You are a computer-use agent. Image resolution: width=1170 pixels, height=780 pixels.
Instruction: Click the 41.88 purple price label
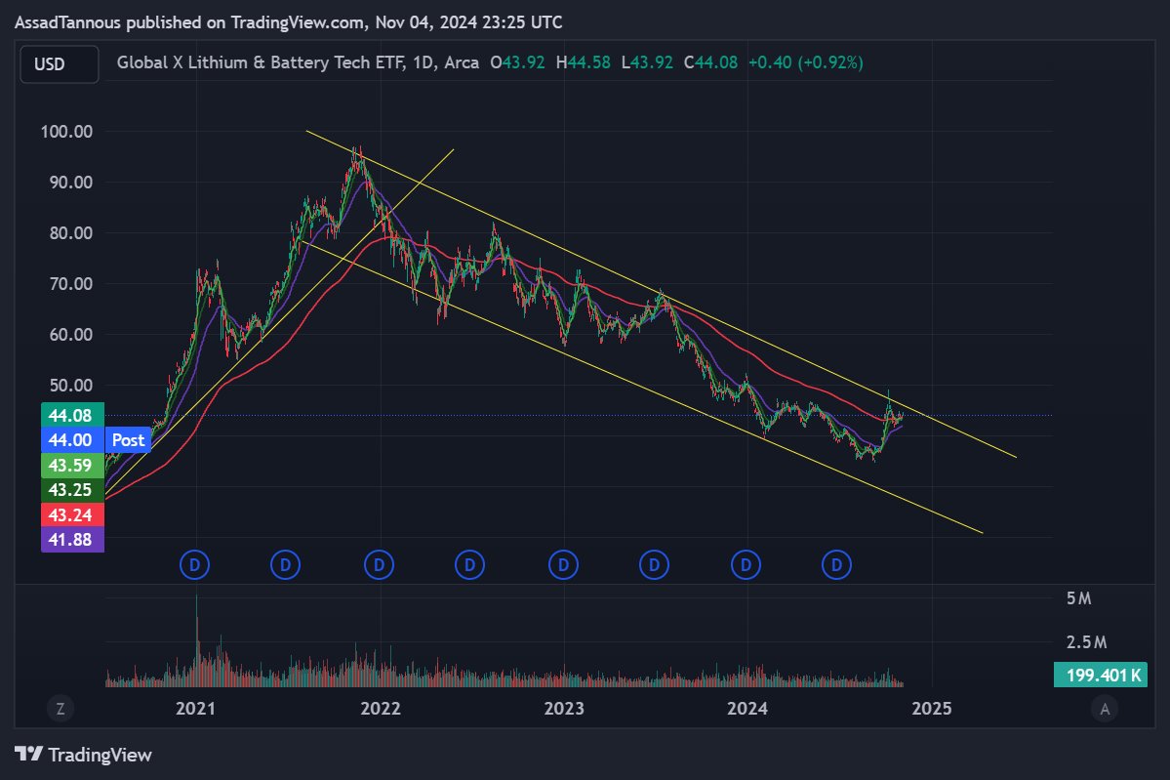pos(71,540)
